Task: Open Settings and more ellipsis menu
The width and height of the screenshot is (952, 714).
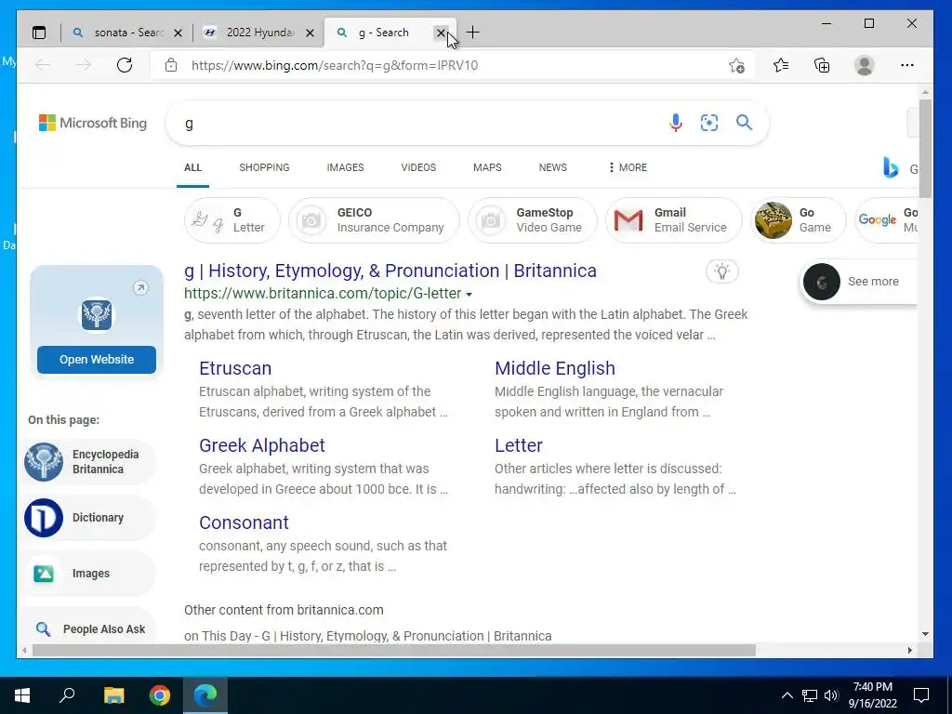Action: pos(907,65)
